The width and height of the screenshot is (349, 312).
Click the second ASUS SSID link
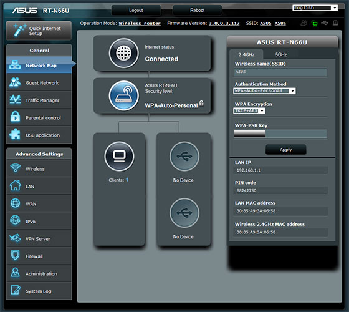tap(280, 24)
